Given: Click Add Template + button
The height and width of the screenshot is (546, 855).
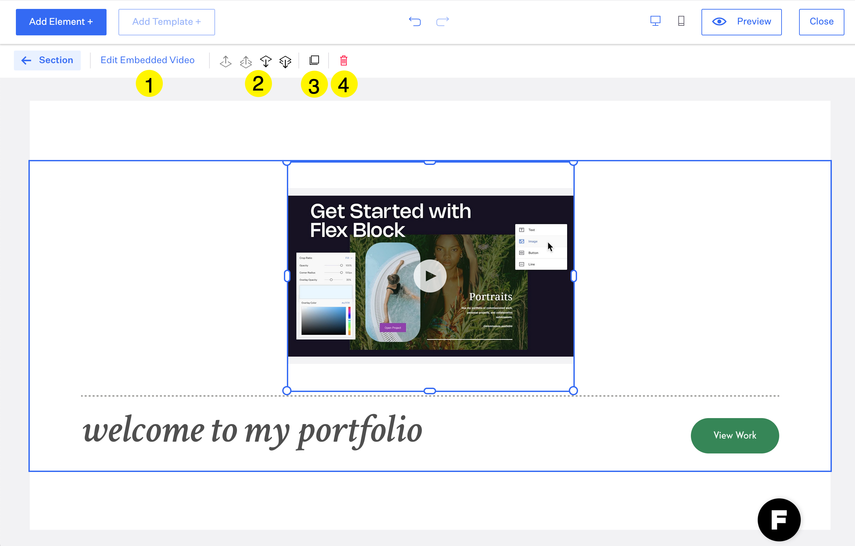Looking at the screenshot, I should (x=166, y=22).
